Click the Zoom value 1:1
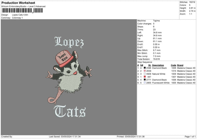The width and height of the screenshot is (197, 139). coord(190,14)
